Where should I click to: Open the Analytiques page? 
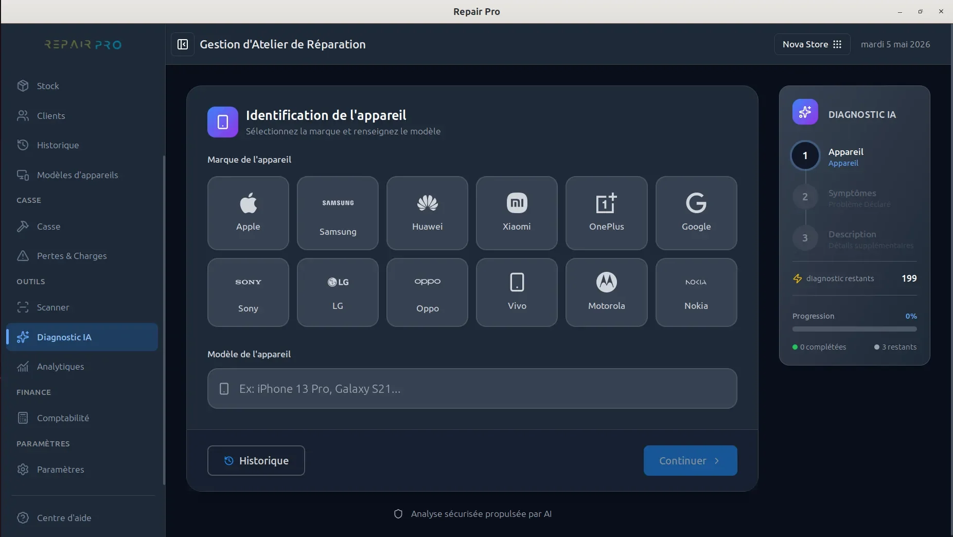82,367
